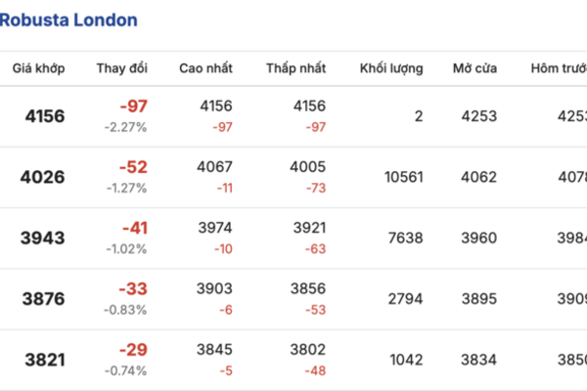Click the Mở cửa column header
587x391 pixels.
(x=474, y=68)
